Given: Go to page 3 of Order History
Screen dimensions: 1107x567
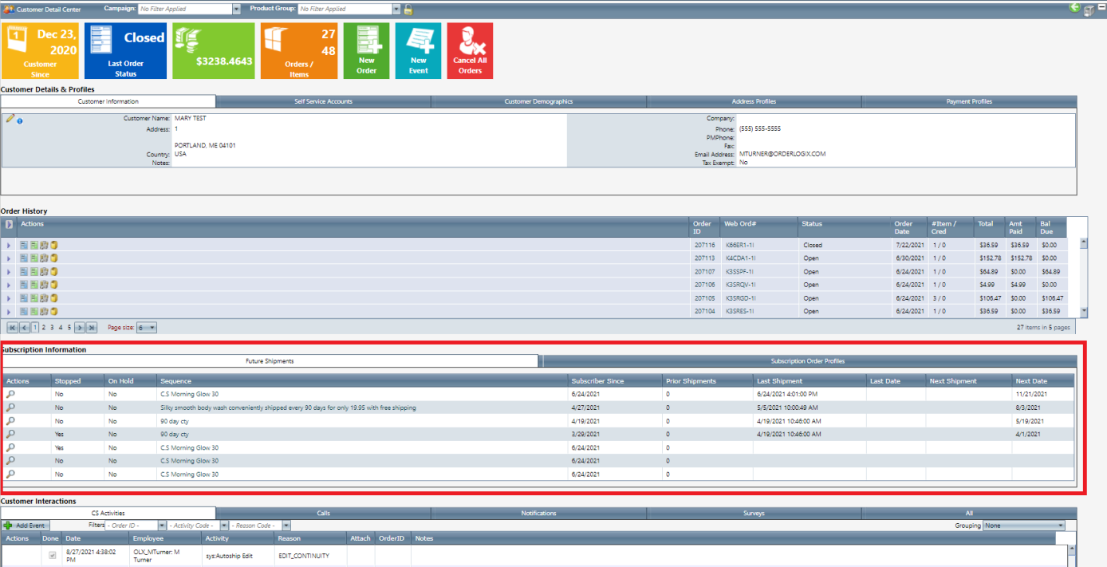Looking at the screenshot, I should pyautogui.click(x=52, y=328).
